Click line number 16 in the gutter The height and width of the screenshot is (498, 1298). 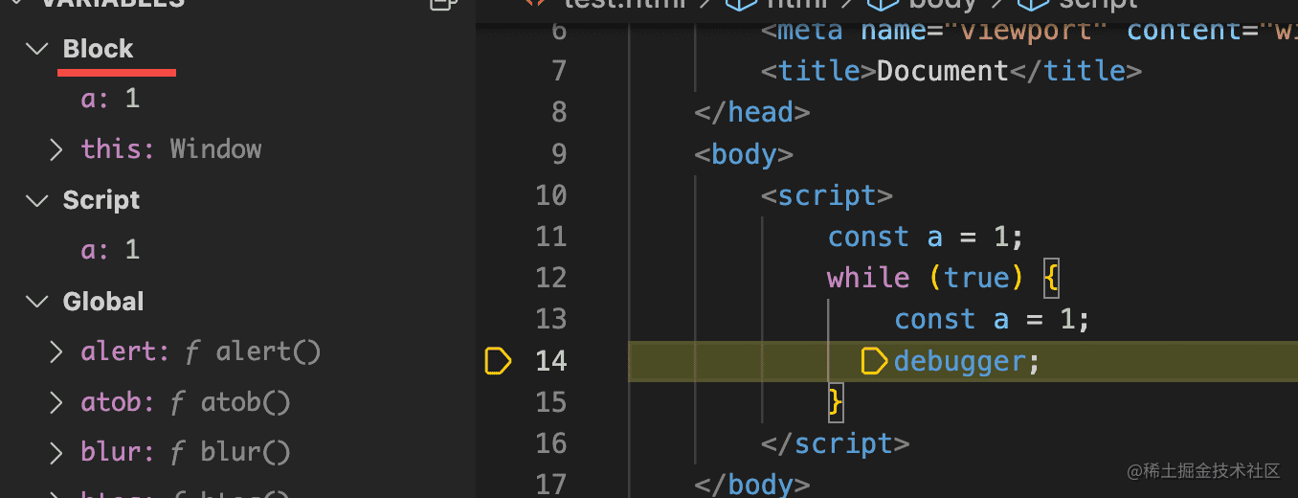coord(550,443)
